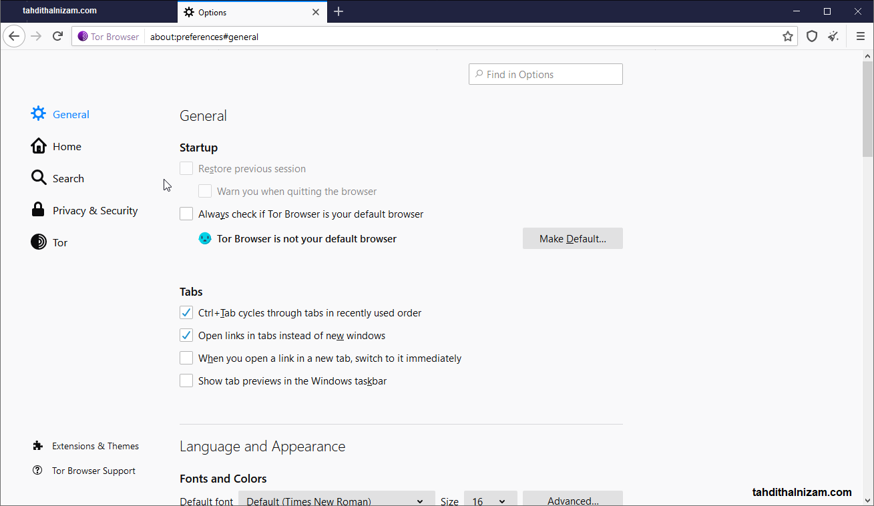874x506 pixels.
Task: Uncheck Ctrl+Tab cycles through tabs
Action: (186, 313)
